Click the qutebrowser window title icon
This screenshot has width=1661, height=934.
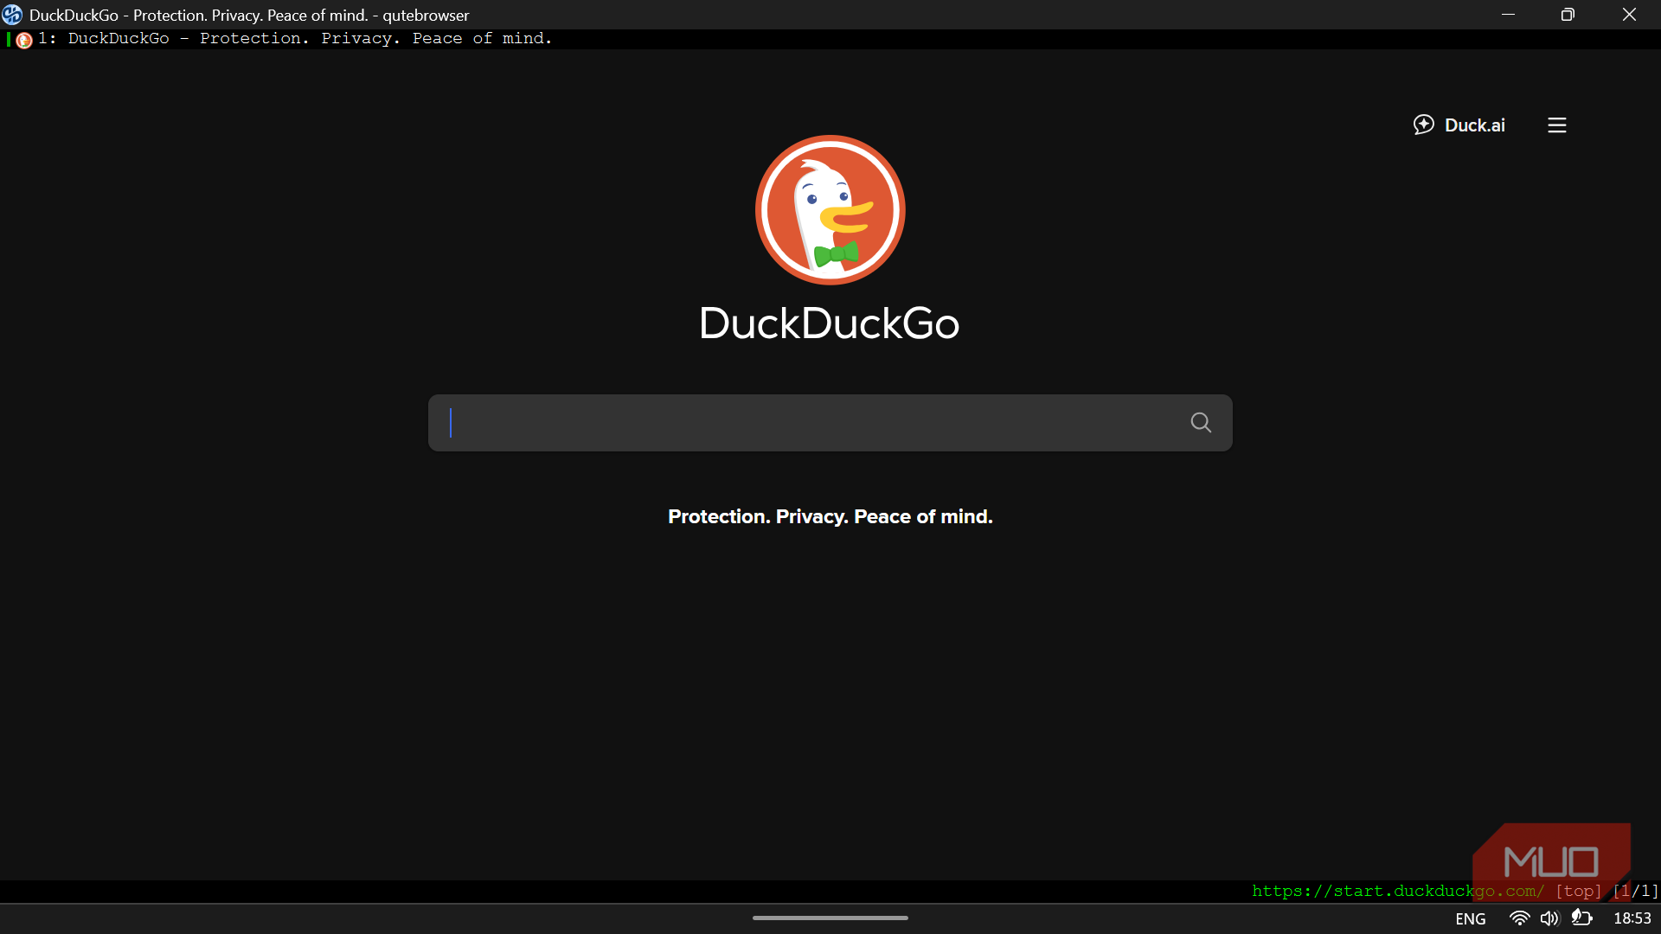pos(12,15)
